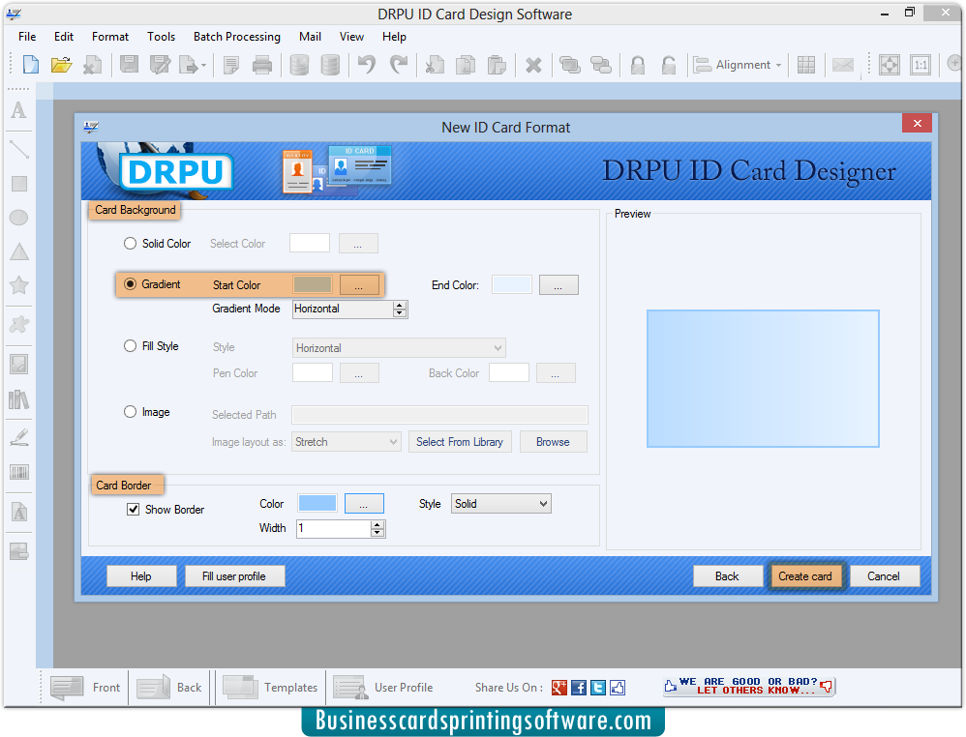
Task: Click the Cancel button
Action: tap(884, 576)
